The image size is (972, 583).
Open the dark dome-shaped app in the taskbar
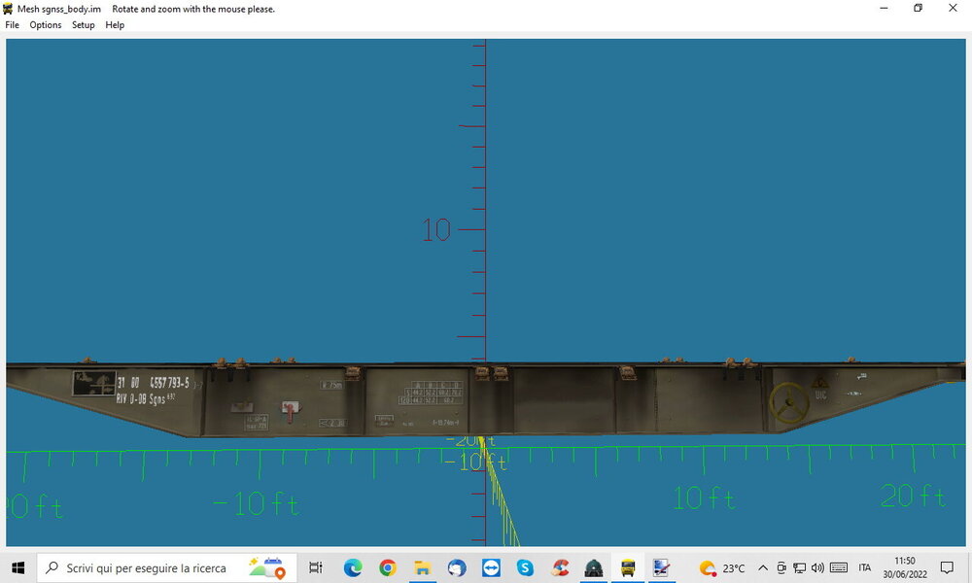[594, 567]
